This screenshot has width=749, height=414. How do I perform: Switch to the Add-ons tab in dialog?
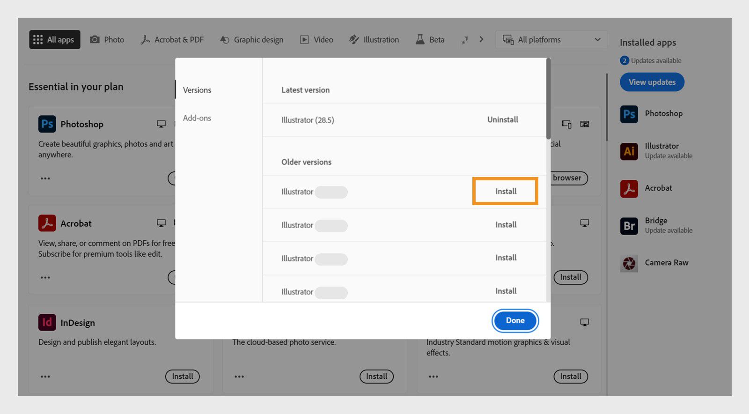197,118
